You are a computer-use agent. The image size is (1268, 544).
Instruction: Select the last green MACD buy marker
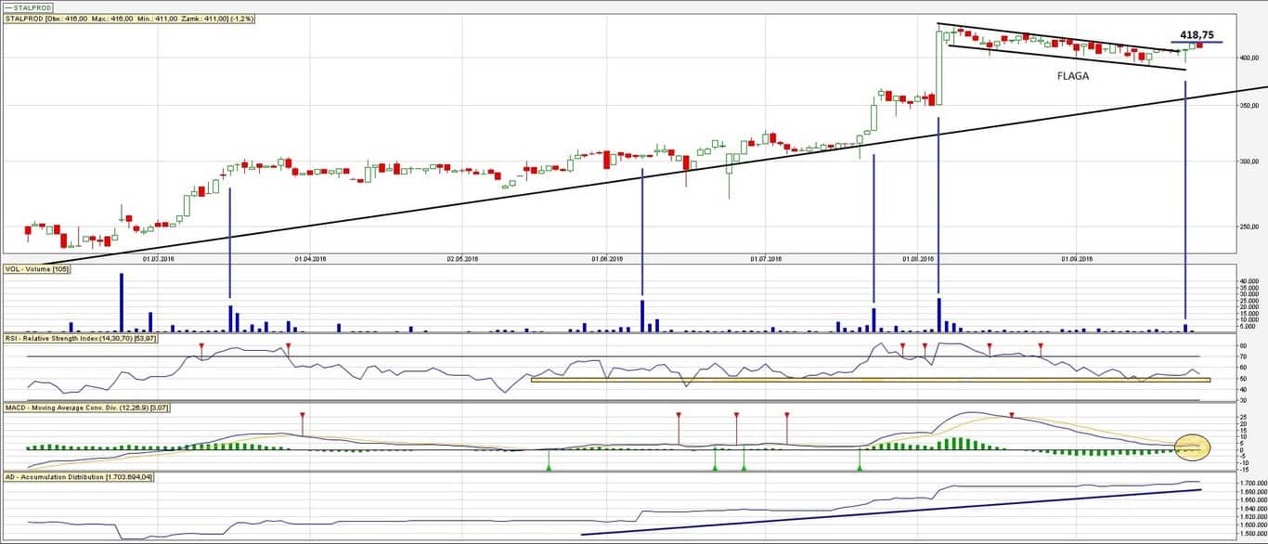[x=860, y=468]
